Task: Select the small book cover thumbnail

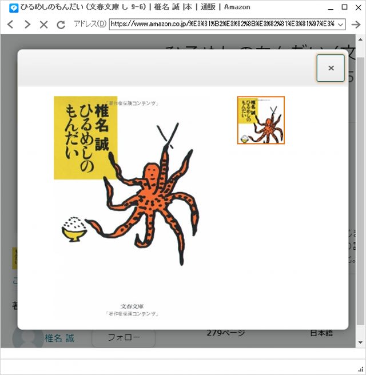Action: click(261, 120)
